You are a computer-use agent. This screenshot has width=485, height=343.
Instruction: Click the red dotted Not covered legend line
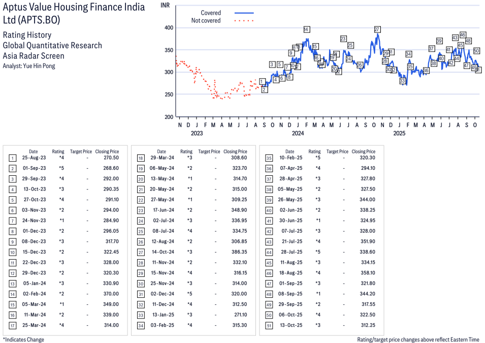244,21
